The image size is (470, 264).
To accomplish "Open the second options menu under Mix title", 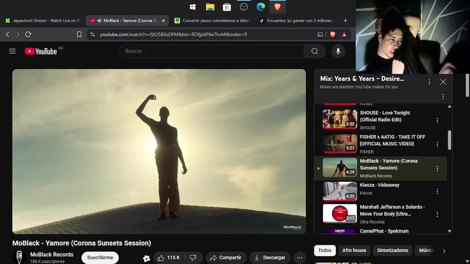I will [443, 97].
